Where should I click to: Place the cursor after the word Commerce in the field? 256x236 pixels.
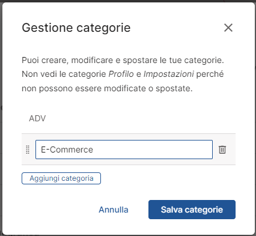pyautogui.click(x=93, y=150)
